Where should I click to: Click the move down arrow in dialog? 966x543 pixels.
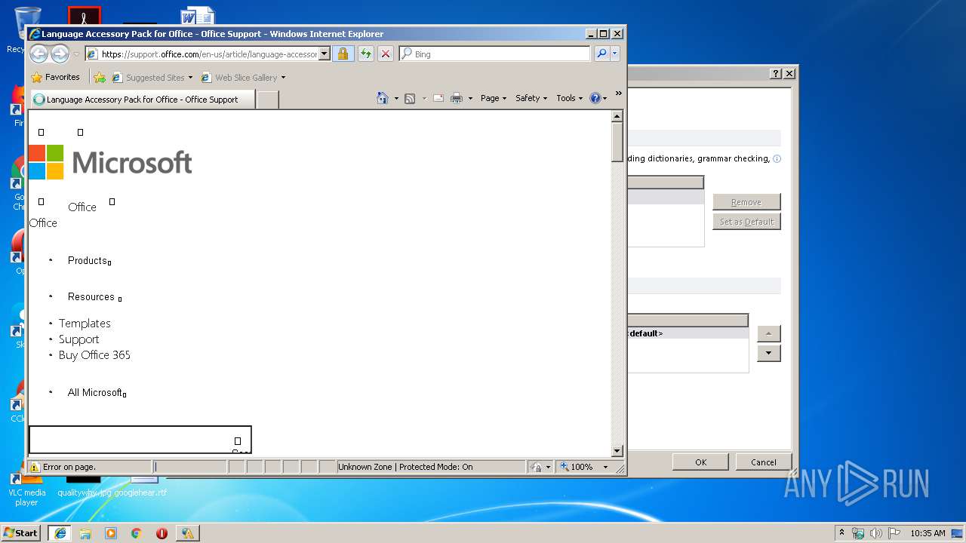(768, 353)
